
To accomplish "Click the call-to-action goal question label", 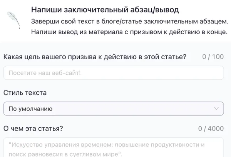I will click(x=95, y=57).
